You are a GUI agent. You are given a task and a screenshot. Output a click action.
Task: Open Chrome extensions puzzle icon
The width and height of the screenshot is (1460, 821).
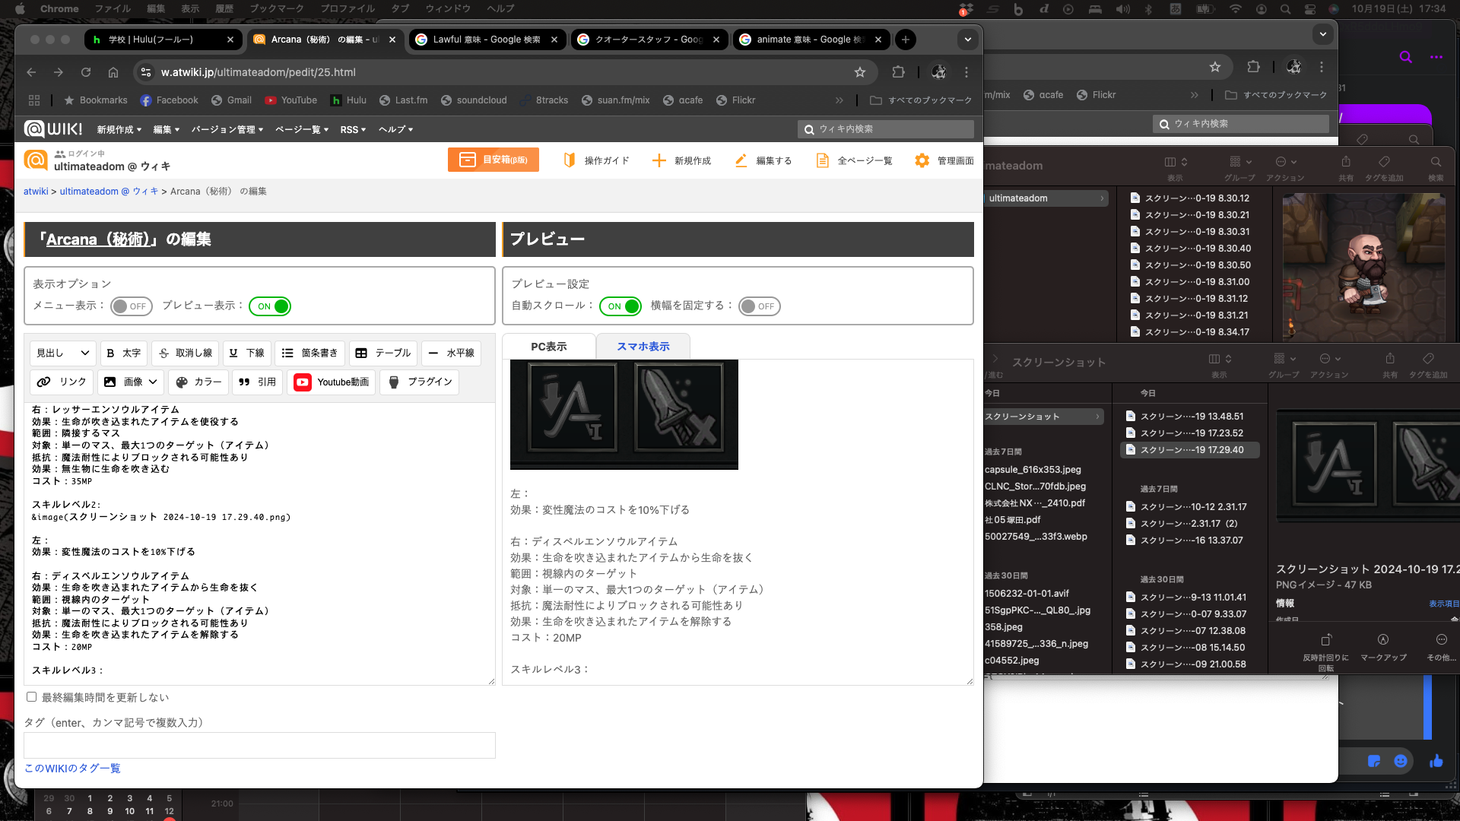coord(898,72)
